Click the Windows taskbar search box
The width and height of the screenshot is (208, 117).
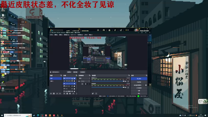[x=18, y=115]
